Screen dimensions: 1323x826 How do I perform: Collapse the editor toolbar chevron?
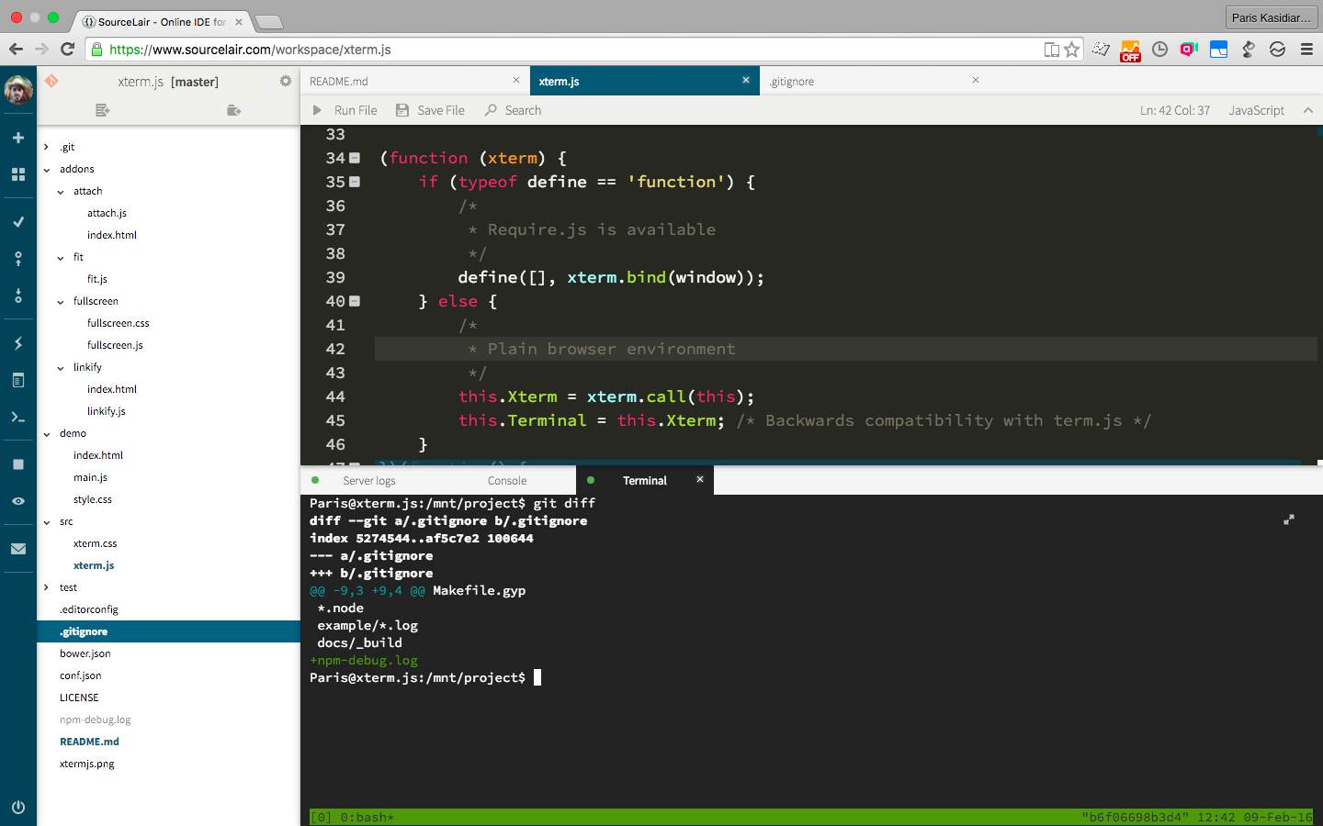coord(1307,110)
